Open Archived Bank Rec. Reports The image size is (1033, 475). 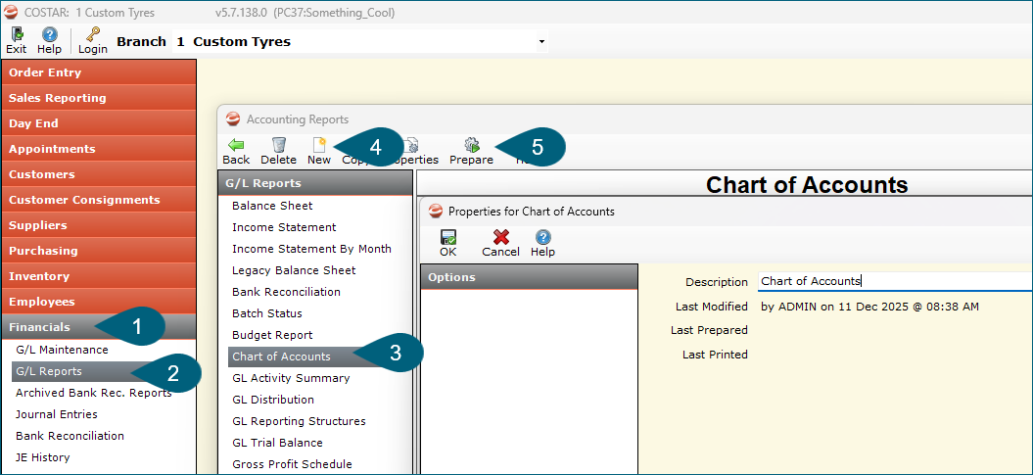click(x=94, y=393)
